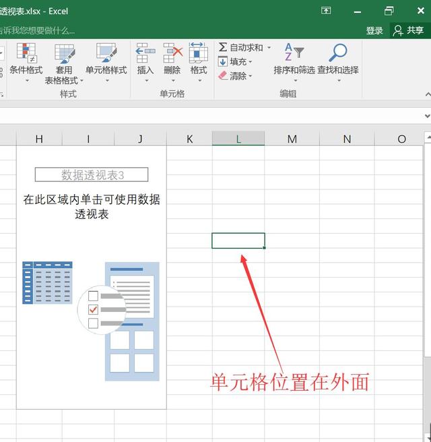Screen dimensions: 431x442
Task: Click the PivotTable placeholder instruction text
Action: [x=92, y=207]
